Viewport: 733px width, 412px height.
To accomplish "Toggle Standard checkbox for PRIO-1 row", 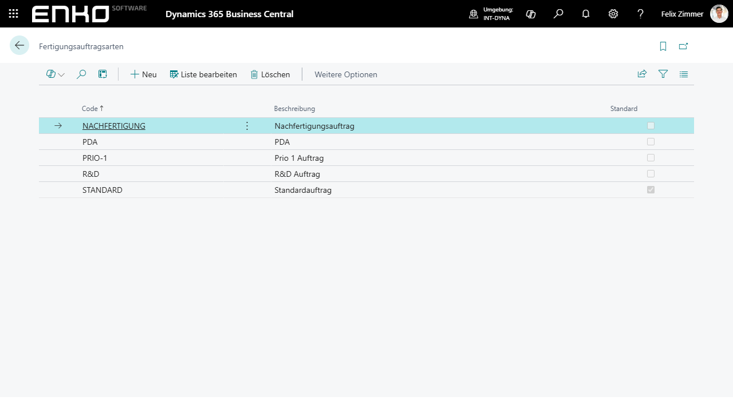I will click(651, 158).
